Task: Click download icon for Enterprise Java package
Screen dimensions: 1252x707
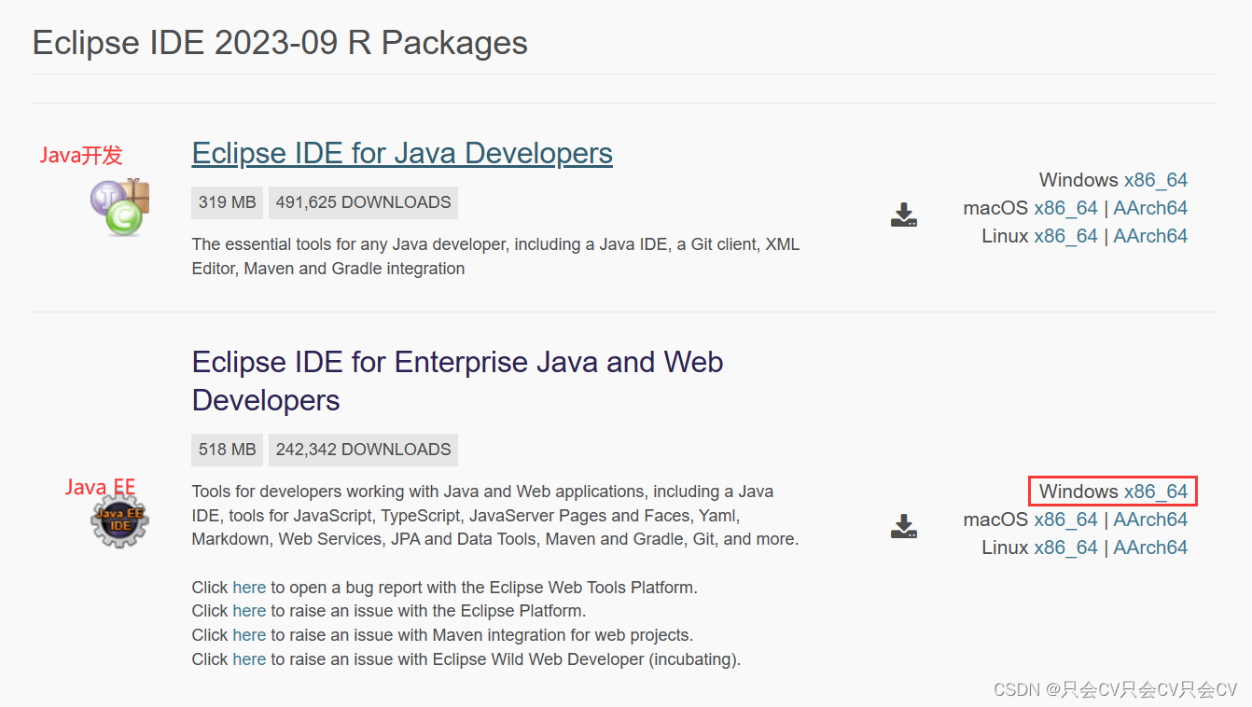Action: (903, 527)
